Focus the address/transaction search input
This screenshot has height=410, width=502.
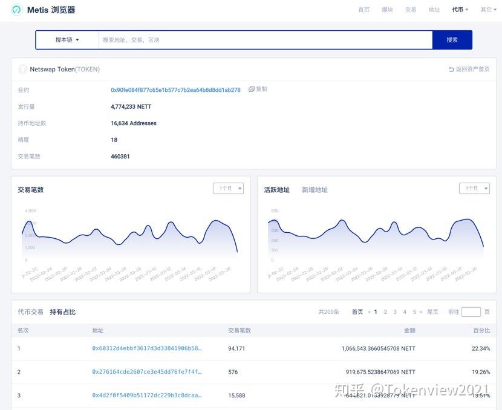click(266, 40)
